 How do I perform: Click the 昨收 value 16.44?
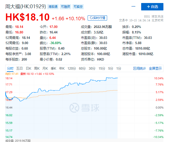(x=54, y=32)
